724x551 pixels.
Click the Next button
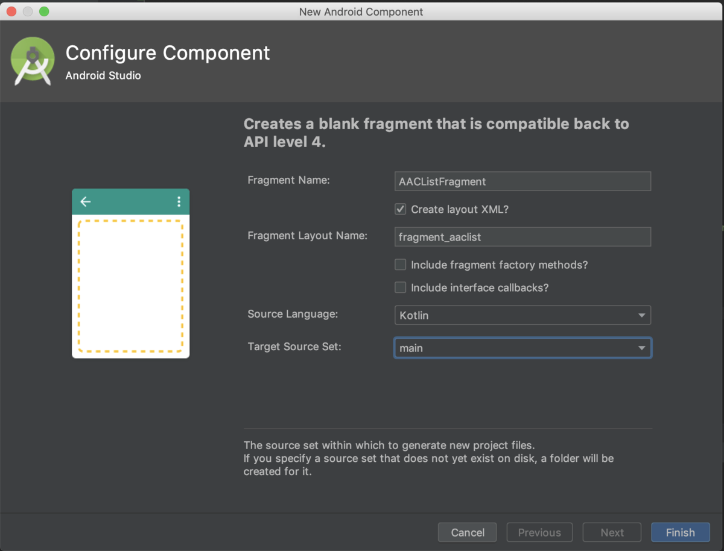(612, 532)
